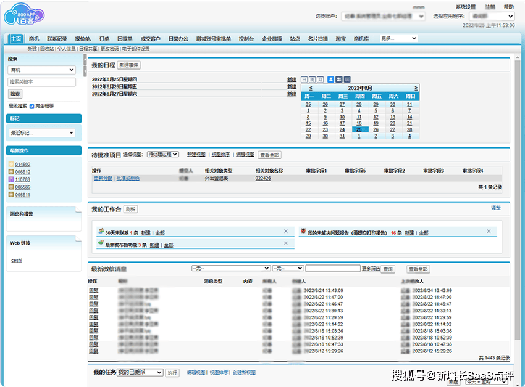Image resolution: width=525 pixels, height=387 pixels.
Task: Switch calendar to week view icon (周)
Action: coord(312,79)
